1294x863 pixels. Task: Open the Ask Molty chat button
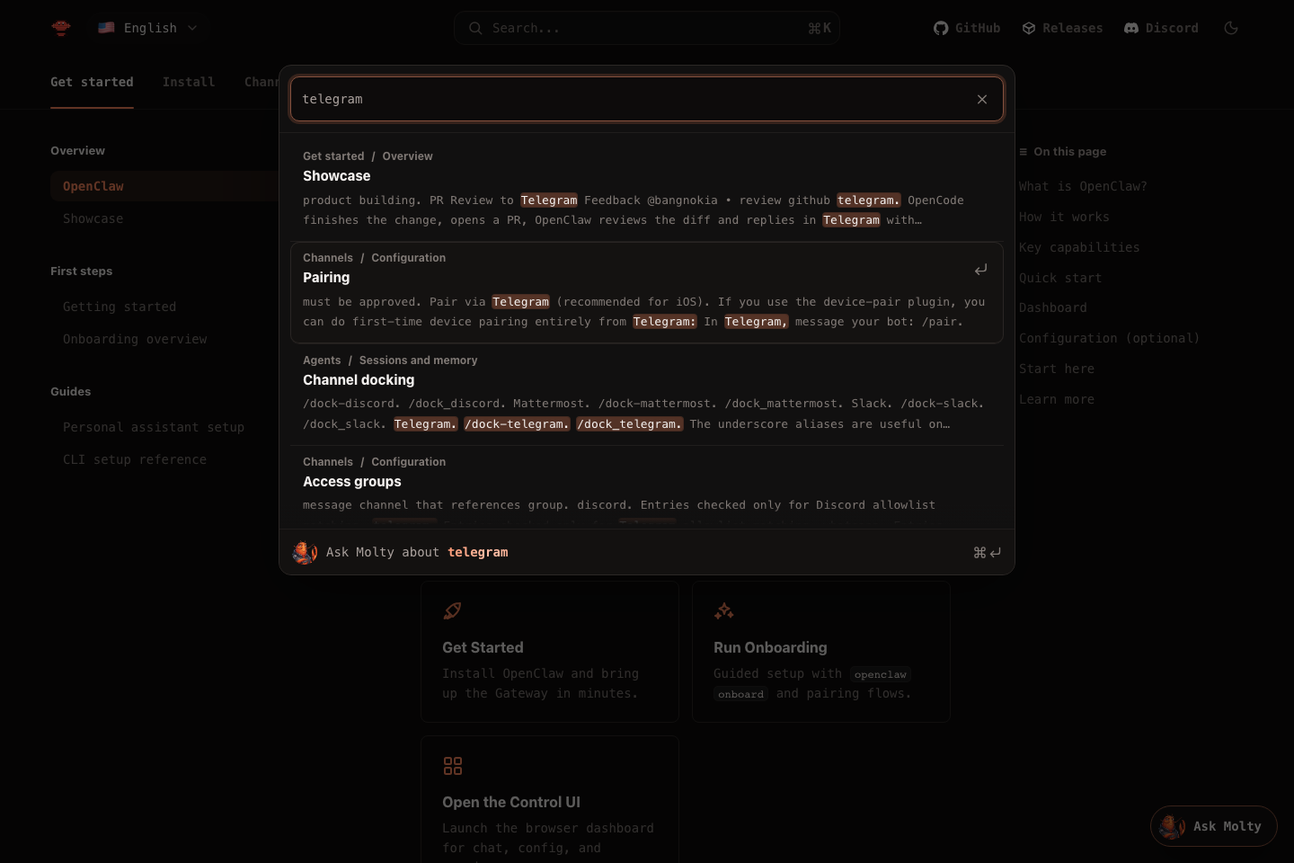coord(1214,826)
